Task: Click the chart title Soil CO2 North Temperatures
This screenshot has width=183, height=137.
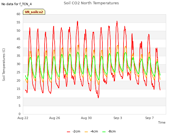Action: tap(91, 3)
